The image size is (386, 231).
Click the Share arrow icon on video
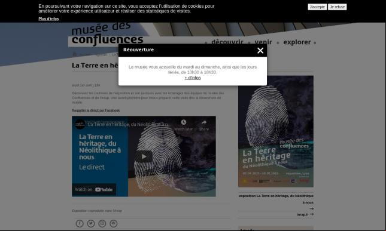click(x=204, y=122)
